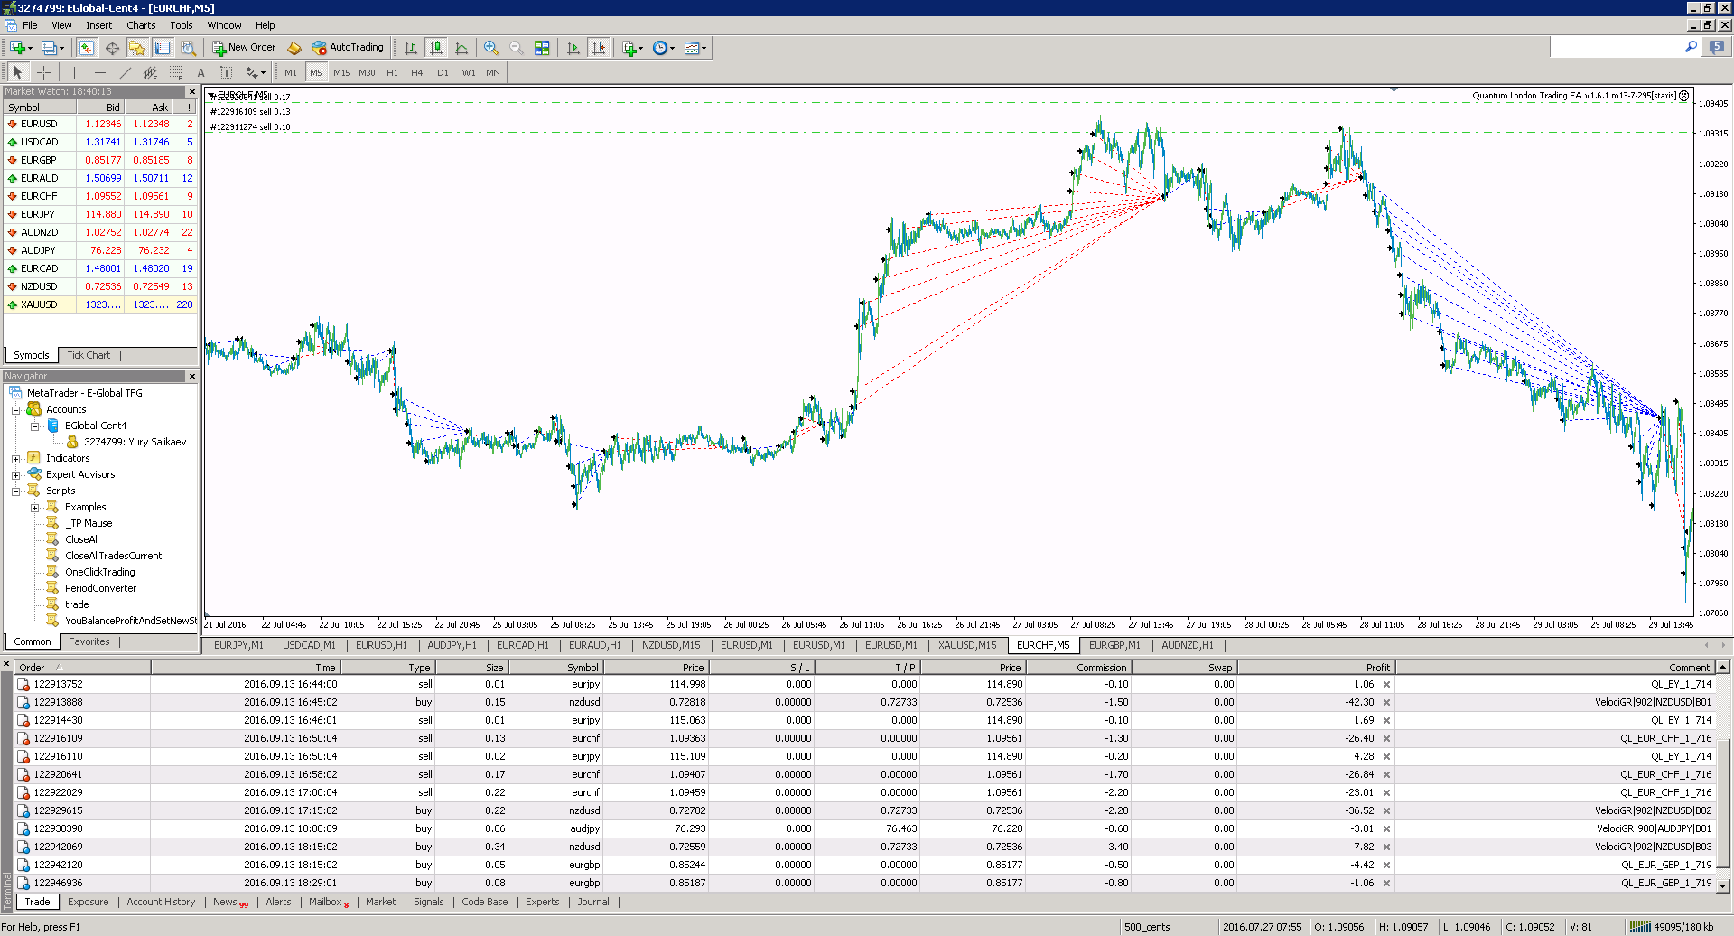The width and height of the screenshot is (1734, 936).
Task: Open the arrows tool dropdown arrow
Action: [x=263, y=72]
